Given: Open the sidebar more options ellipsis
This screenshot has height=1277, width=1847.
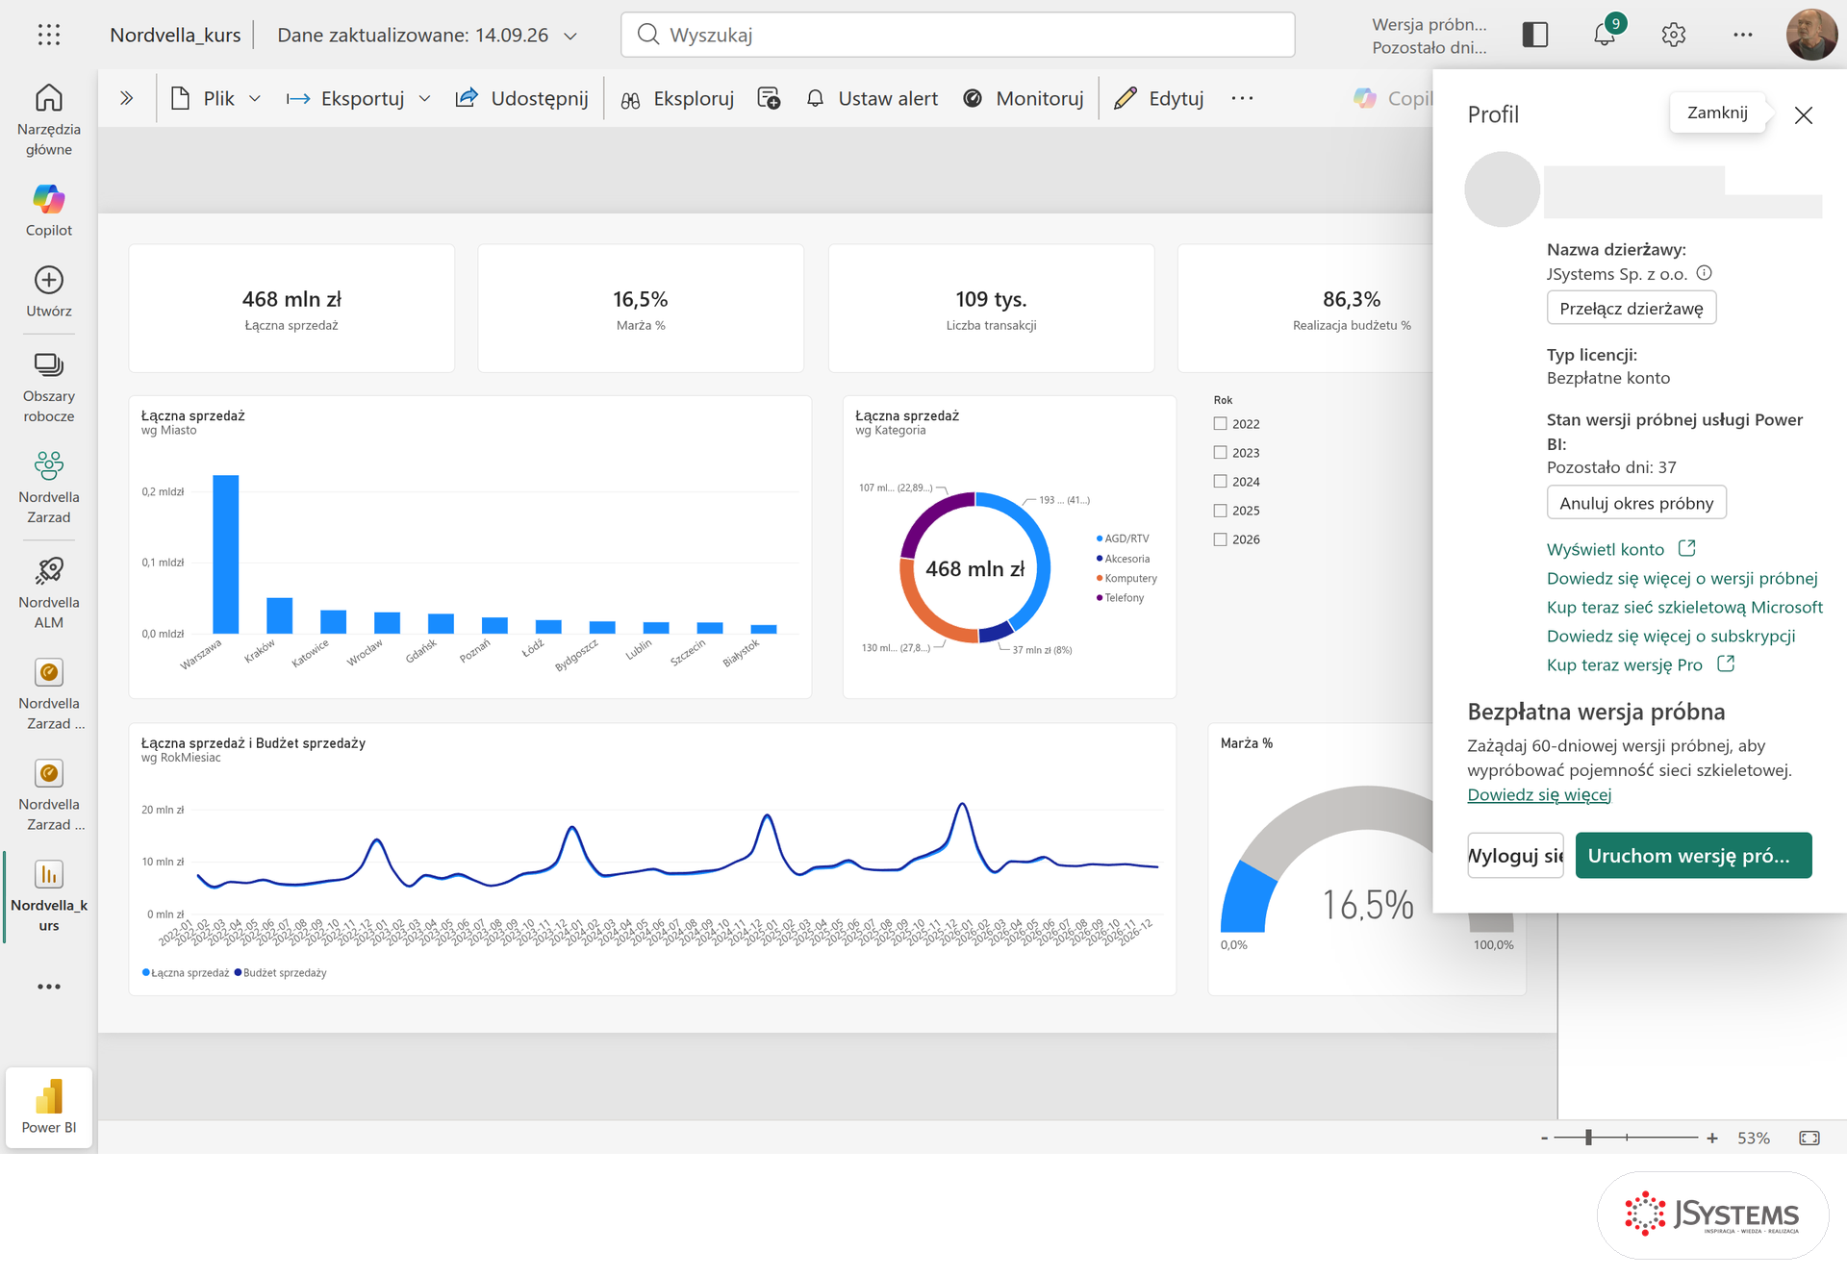Looking at the screenshot, I should [x=49, y=987].
